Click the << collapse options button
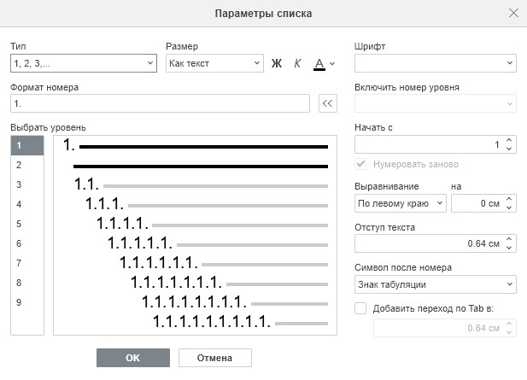This screenshot has width=527, height=380. 328,103
